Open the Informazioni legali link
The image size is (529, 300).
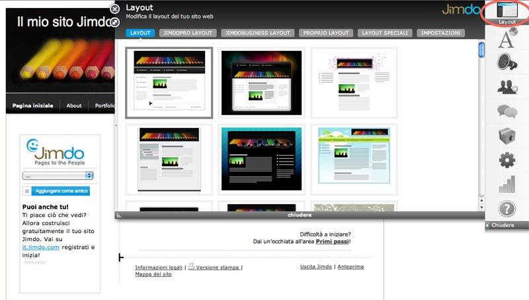(x=159, y=268)
